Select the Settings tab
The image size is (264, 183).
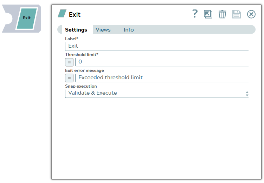point(76,30)
